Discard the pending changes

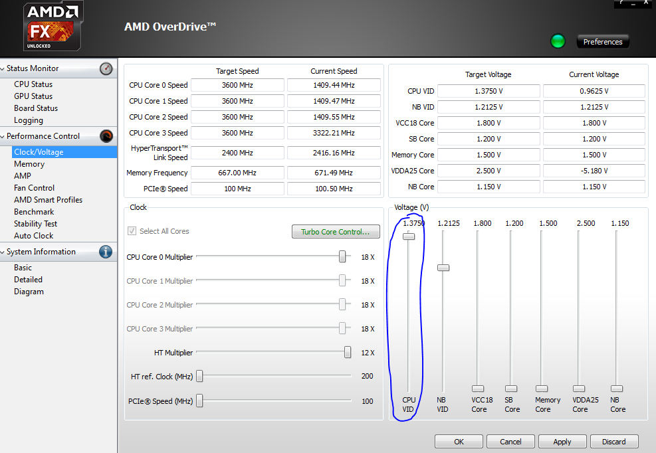614,442
